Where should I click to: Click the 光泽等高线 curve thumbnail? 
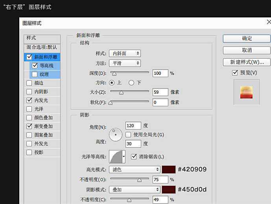tap(116, 157)
